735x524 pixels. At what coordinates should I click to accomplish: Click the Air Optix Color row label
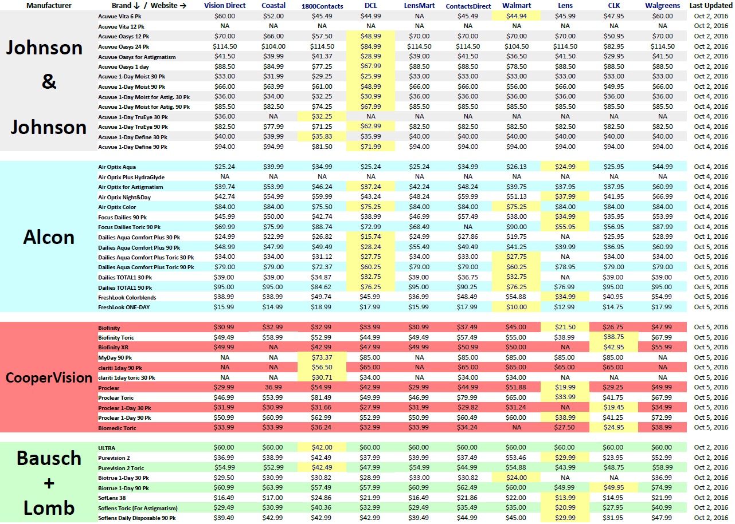pos(118,207)
